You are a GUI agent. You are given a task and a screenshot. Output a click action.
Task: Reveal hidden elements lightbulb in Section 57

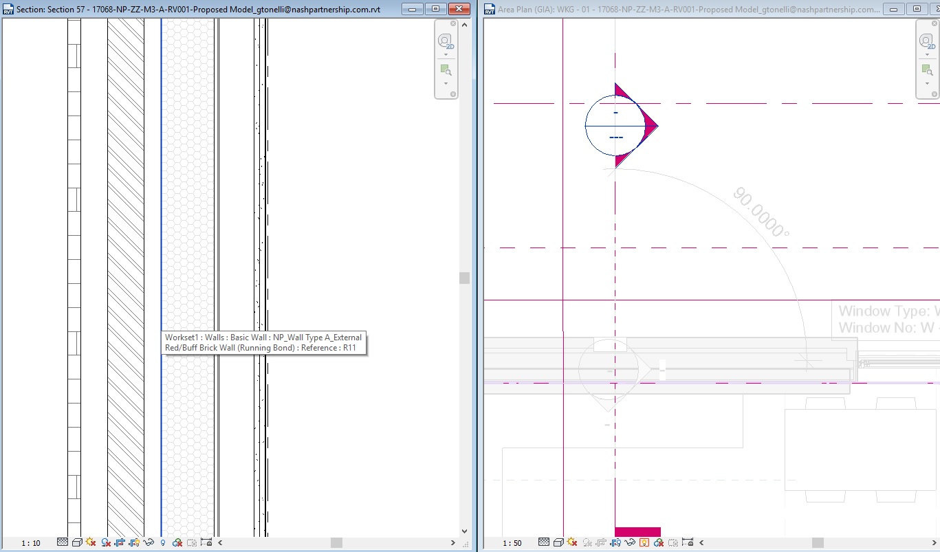163,542
